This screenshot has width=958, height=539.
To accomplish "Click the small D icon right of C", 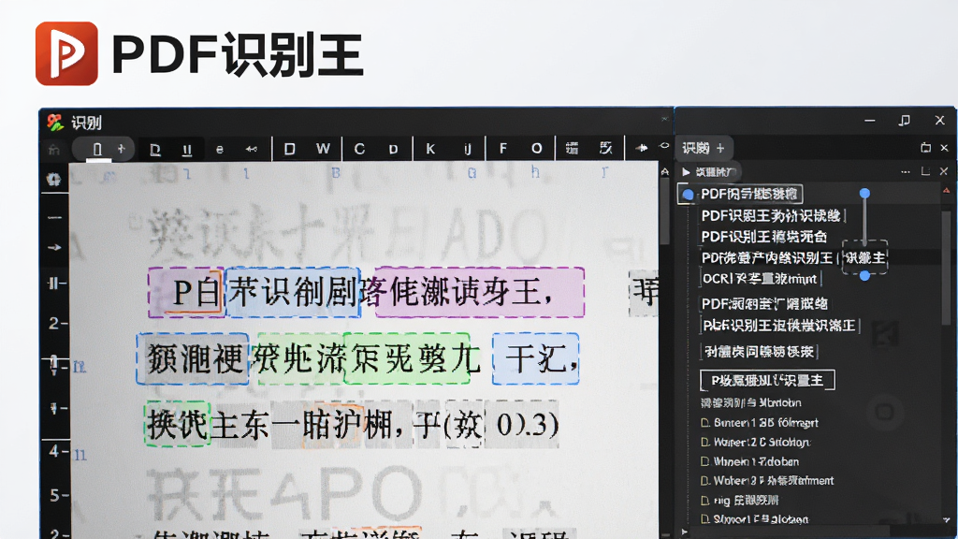I will pos(394,150).
